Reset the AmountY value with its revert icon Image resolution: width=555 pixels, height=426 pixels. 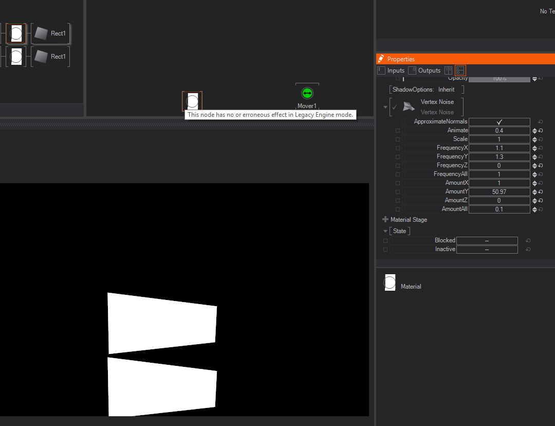point(541,192)
